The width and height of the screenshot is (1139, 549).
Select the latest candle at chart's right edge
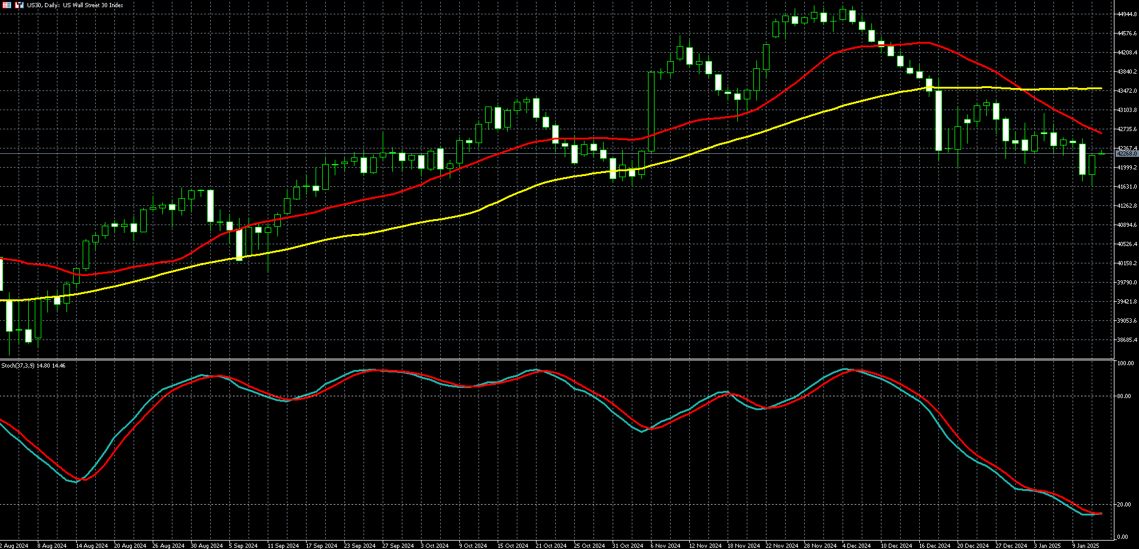[1101, 154]
